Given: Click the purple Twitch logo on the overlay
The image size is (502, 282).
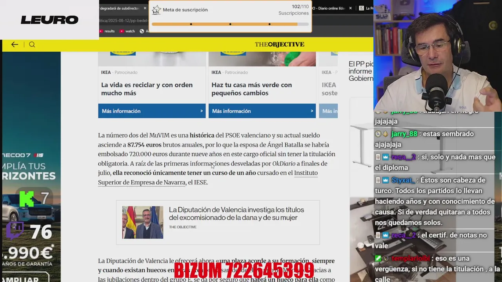Looking at the screenshot, I should [x=15, y=231].
